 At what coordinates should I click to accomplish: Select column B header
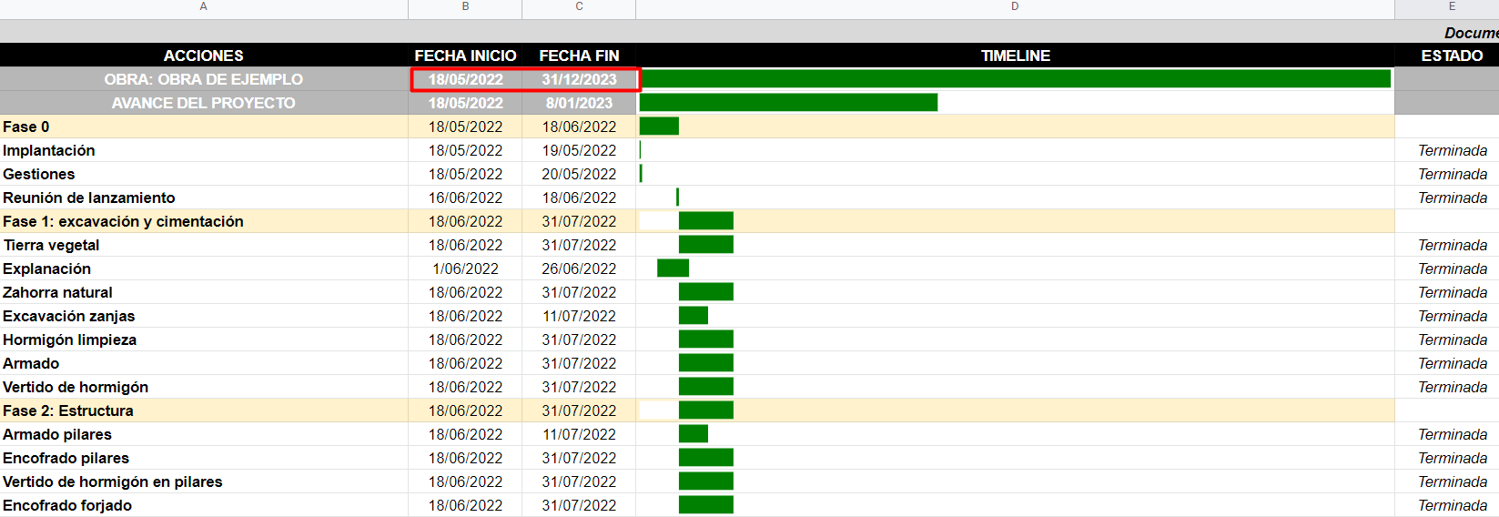pos(465,6)
